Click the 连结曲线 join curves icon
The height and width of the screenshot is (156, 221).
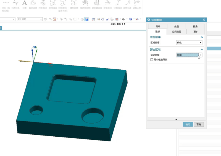pos(63,3)
